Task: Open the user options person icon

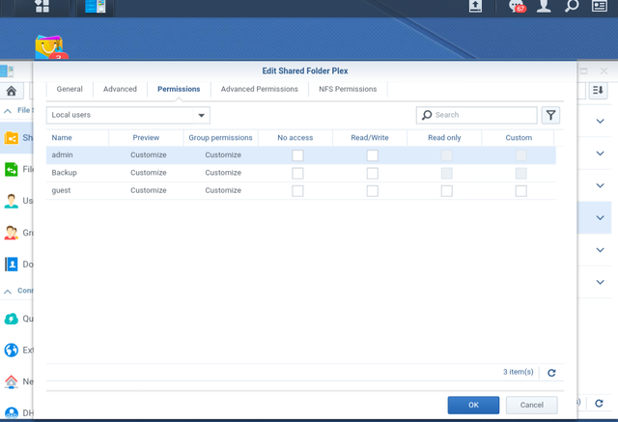Action: pos(544,6)
